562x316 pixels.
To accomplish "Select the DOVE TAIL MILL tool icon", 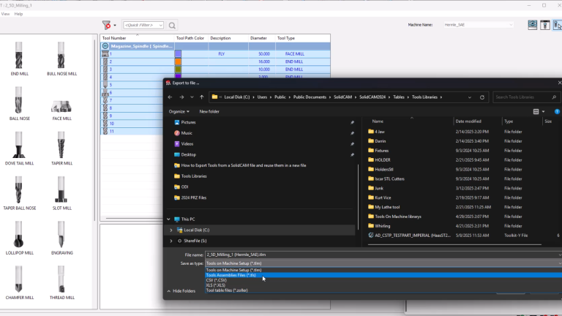I will coord(19,145).
